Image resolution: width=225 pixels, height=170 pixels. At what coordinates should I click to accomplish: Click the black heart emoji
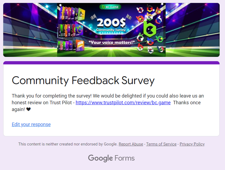coord(28,109)
